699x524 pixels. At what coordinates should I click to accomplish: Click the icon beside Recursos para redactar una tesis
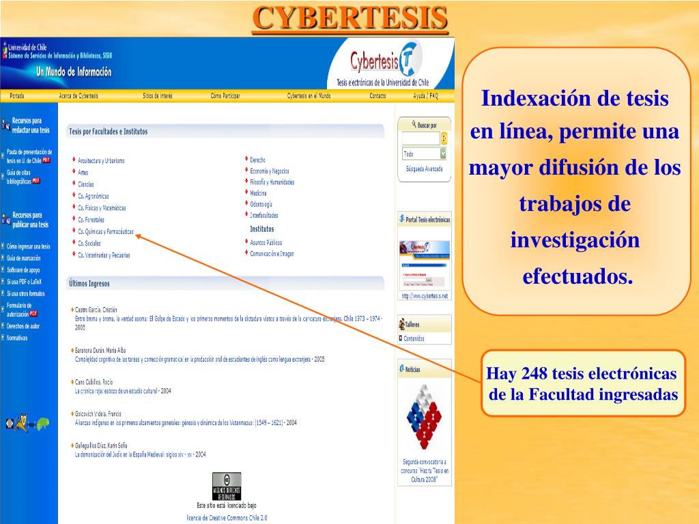5,126
